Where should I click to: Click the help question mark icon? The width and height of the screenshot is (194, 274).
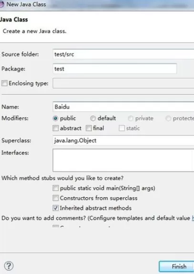9,266
